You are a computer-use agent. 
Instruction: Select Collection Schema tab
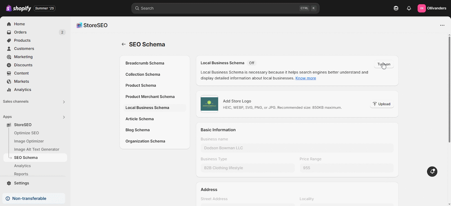pos(155,74)
